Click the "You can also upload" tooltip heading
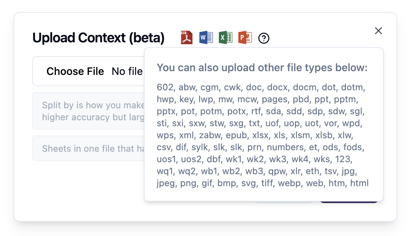This screenshot has width=410, height=236. [262, 68]
